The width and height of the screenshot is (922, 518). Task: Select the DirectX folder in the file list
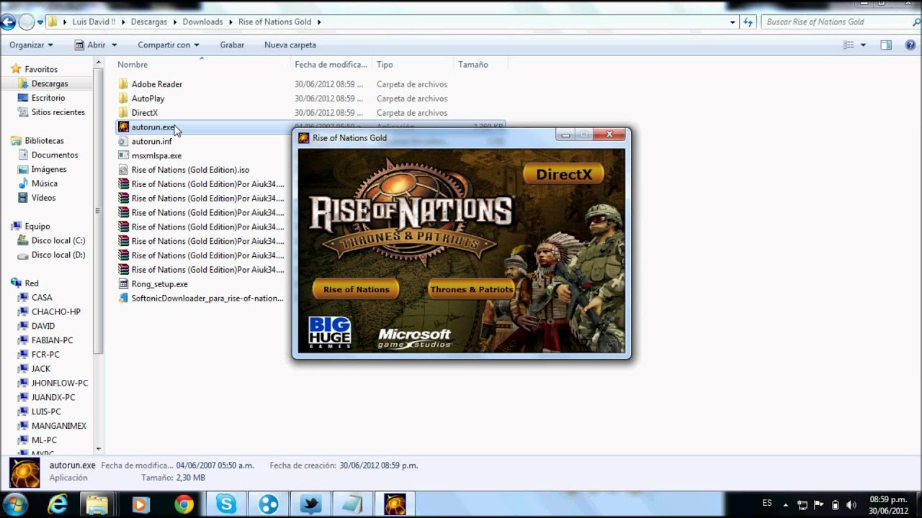(x=144, y=113)
